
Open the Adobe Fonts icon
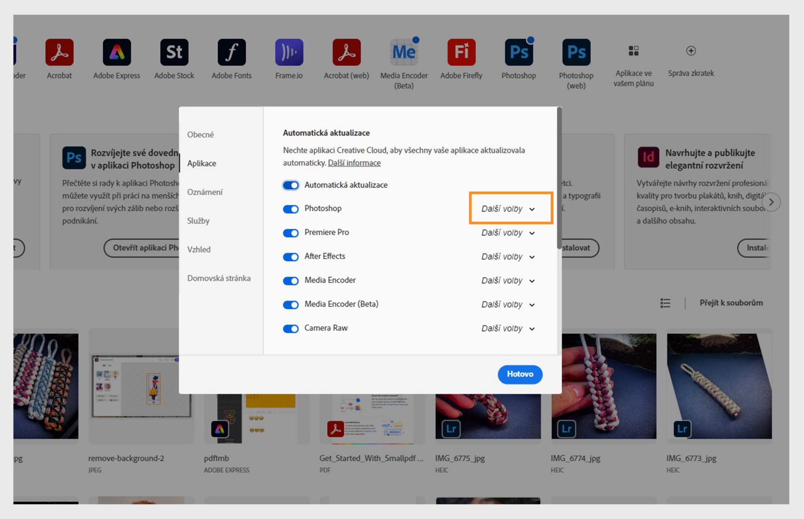click(232, 52)
